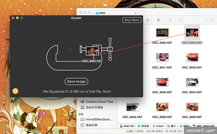Select the DSC_9654.NEF file icon
Screen dimensions: 217x134
[x=192, y=82]
